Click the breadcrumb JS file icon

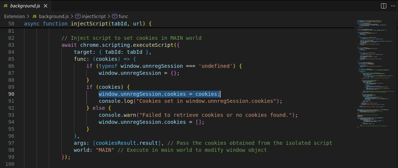click(34, 17)
